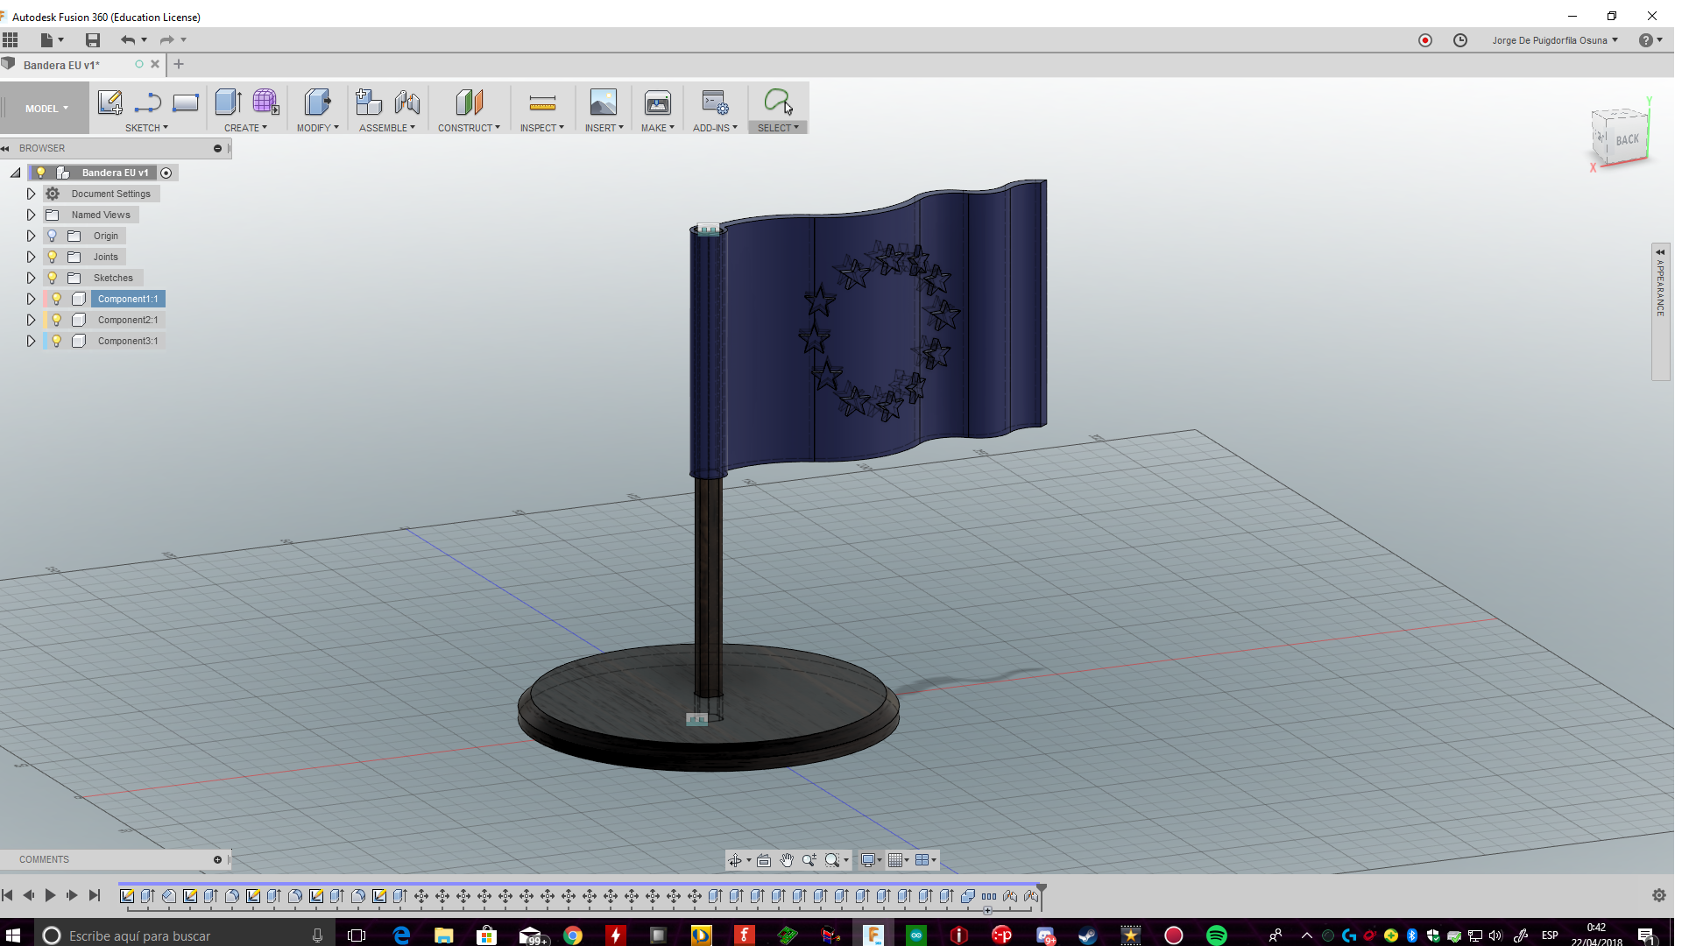Click the Save icon in top bar

93,39
